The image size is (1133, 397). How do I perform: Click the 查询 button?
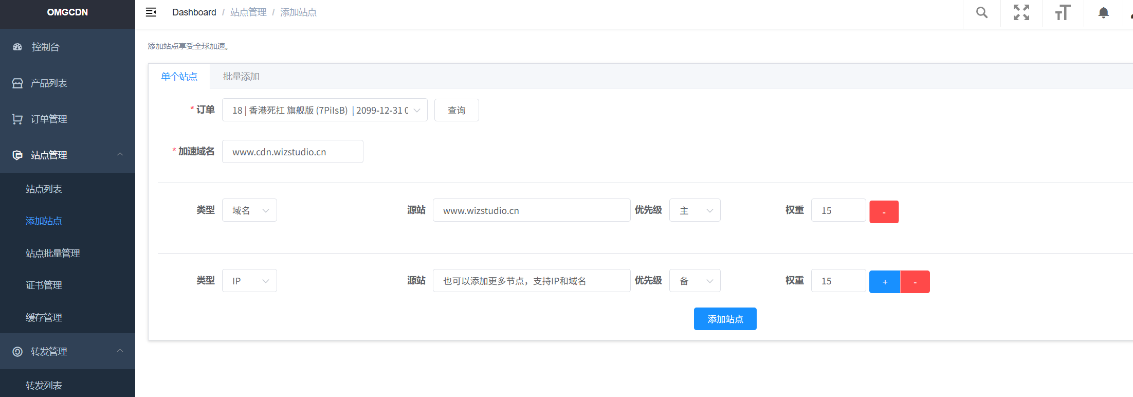456,110
